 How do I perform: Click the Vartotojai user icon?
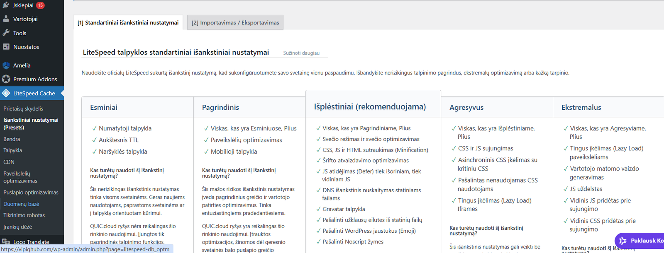click(x=6, y=19)
